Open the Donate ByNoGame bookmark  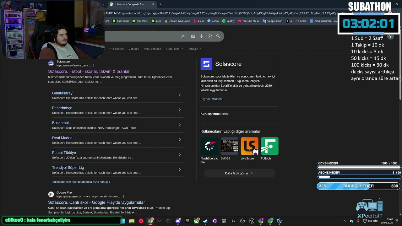[x=177, y=21]
